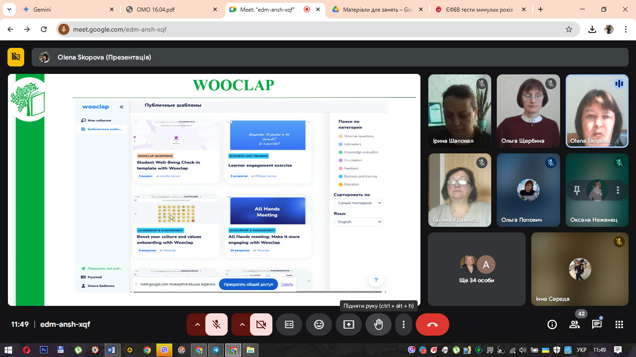Expand video settings arrow beside camera
Image resolution: width=636 pixels, height=357 pixels.
tap(242, 324)
